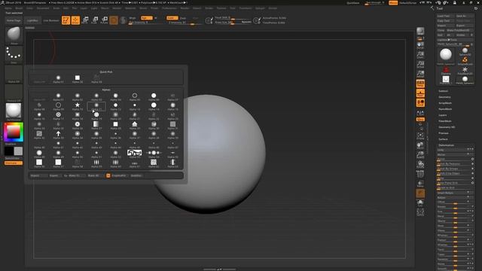Expand the Geometry subpalette

(444, 97)
